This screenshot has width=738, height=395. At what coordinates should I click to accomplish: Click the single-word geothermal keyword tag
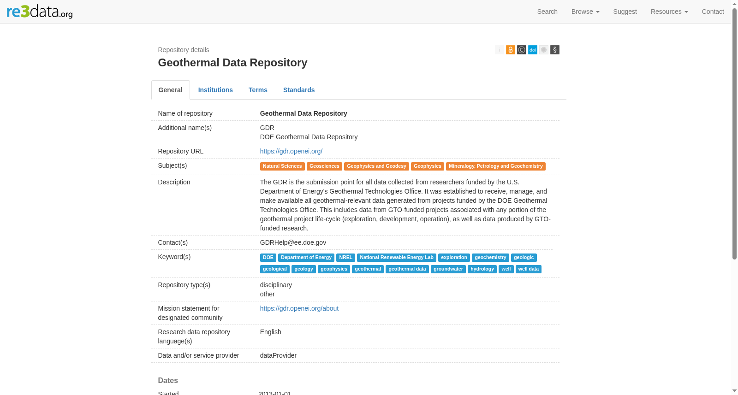click(368, 269)
